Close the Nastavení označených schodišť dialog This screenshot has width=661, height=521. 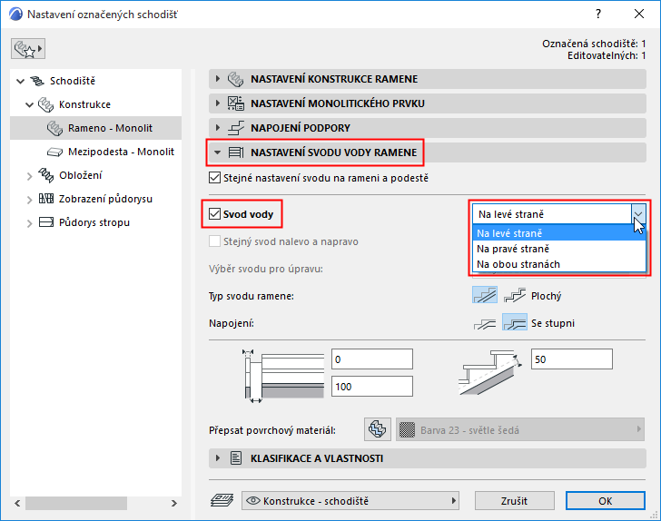pyautogui.click(x=638, y=14)
